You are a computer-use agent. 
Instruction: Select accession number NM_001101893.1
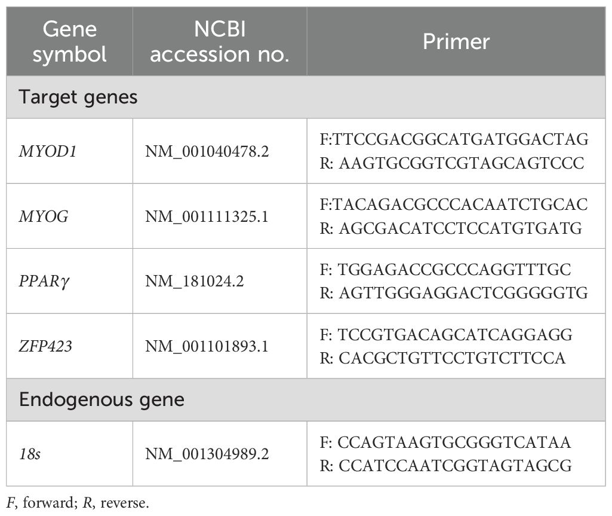(207, 346)
